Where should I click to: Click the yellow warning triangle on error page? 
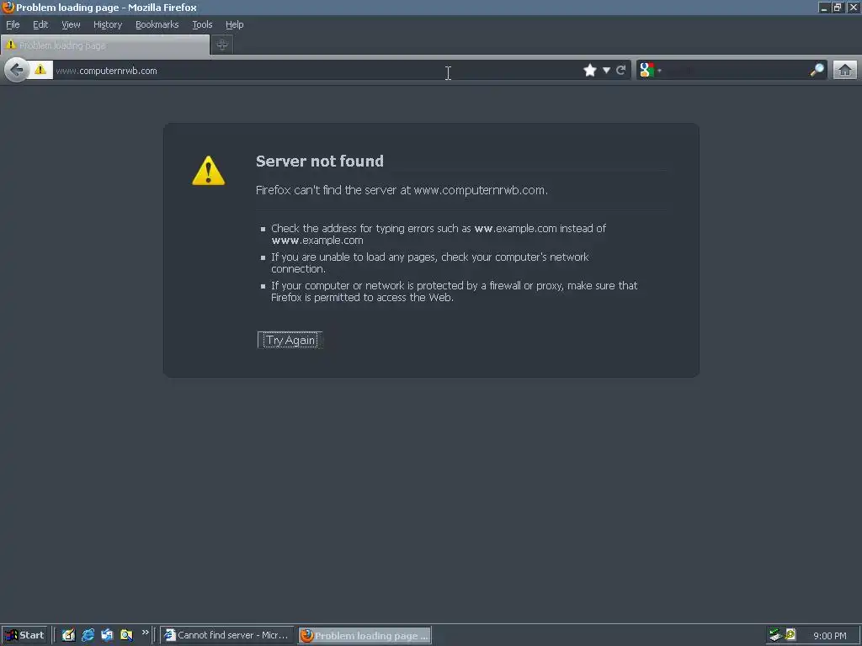(x=209, y=170)
